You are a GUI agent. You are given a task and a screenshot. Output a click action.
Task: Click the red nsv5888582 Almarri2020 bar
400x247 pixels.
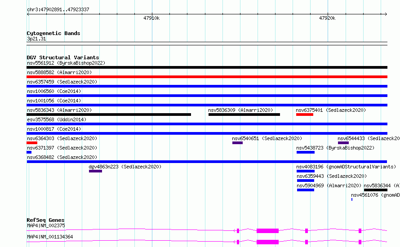click(207, 77)
